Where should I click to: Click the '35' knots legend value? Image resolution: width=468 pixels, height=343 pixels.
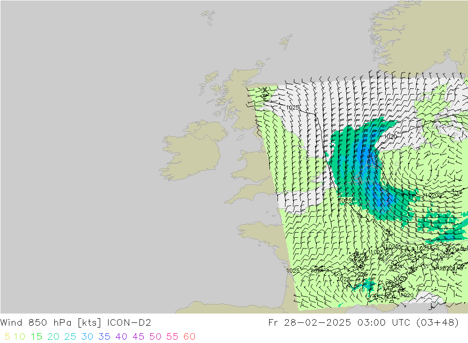point(104,336)
